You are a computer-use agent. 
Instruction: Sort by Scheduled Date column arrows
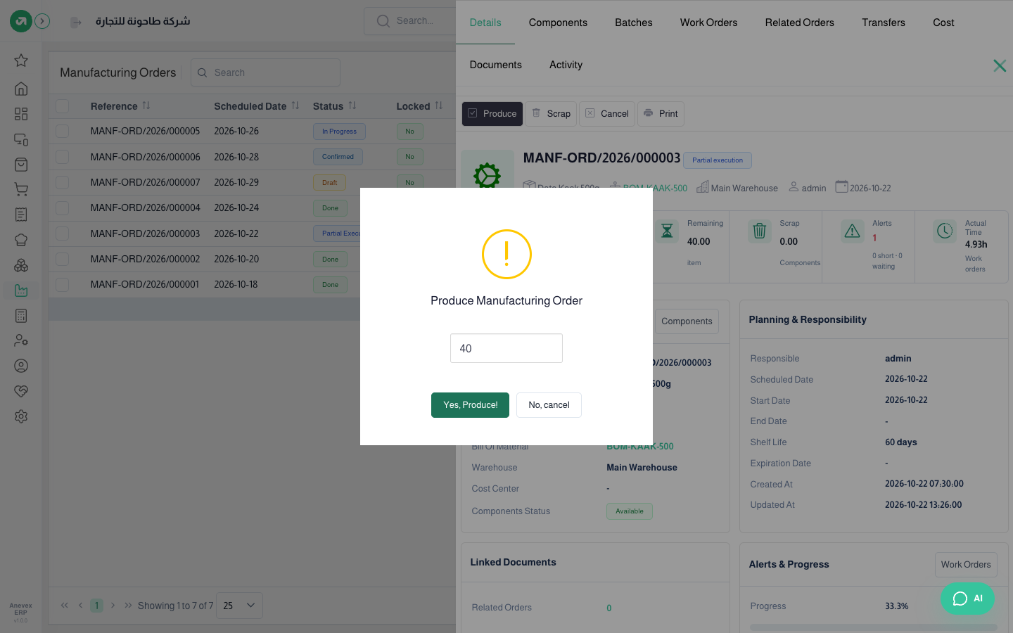click(x=295, y=105)
